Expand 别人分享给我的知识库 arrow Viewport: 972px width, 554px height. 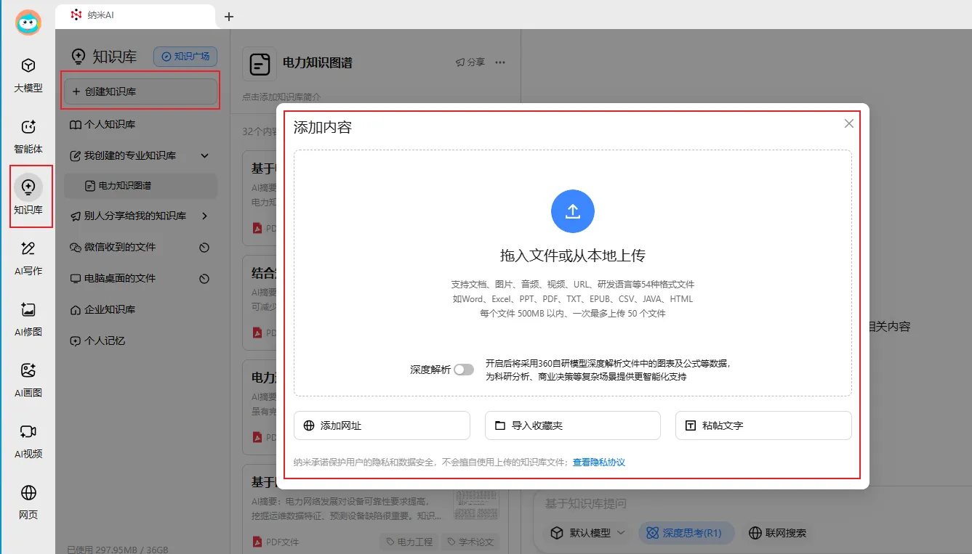(204, 216)
